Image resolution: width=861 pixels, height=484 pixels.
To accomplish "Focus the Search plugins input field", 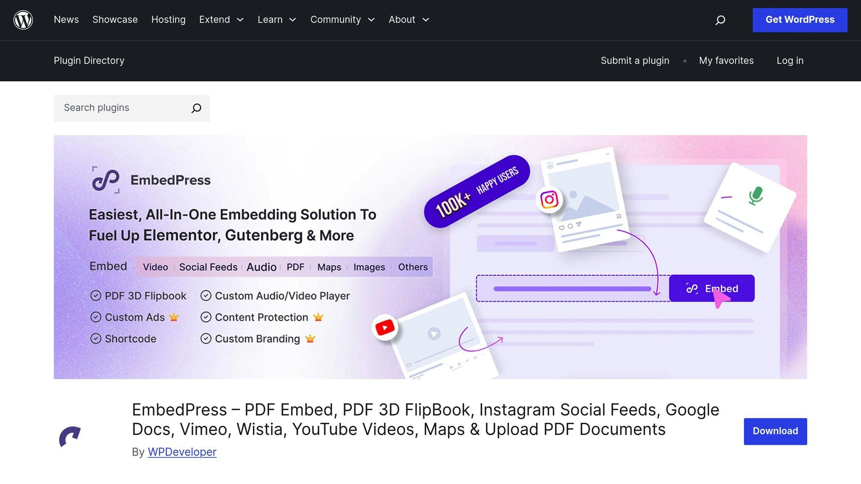I will point(123,108).
